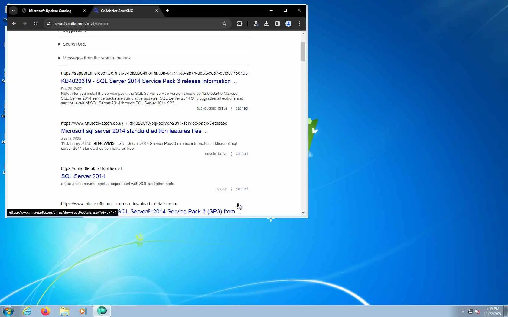Click google label on the futureelvaston result
This screenshot has width=508, height=317.
(210, 154)
